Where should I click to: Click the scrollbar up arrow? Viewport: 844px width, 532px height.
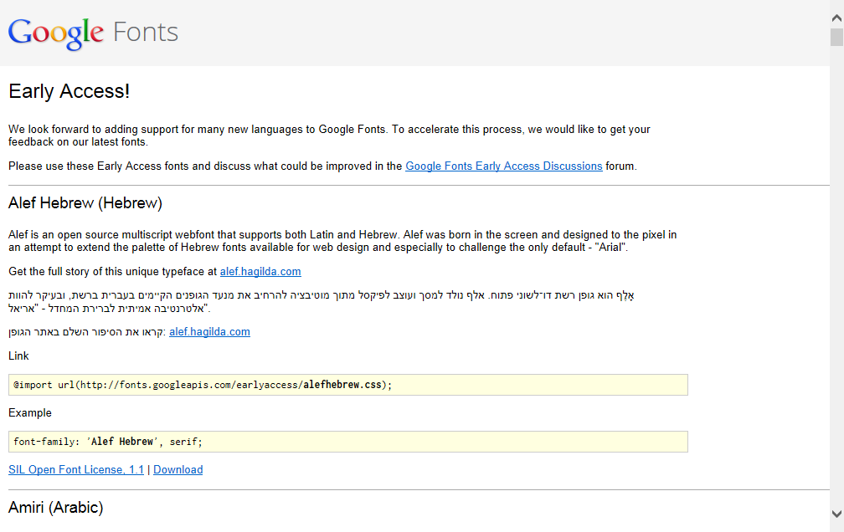click(x=836, y=18)
